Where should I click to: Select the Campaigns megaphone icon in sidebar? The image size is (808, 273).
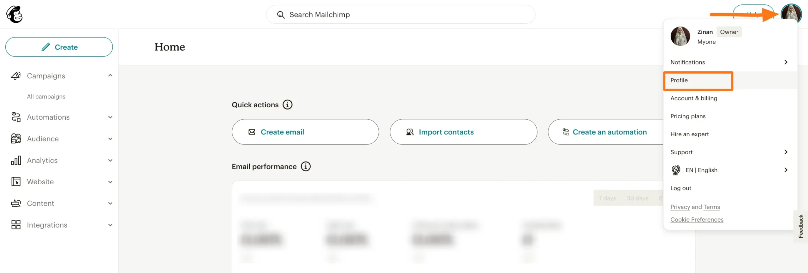[x=16, y=75]
